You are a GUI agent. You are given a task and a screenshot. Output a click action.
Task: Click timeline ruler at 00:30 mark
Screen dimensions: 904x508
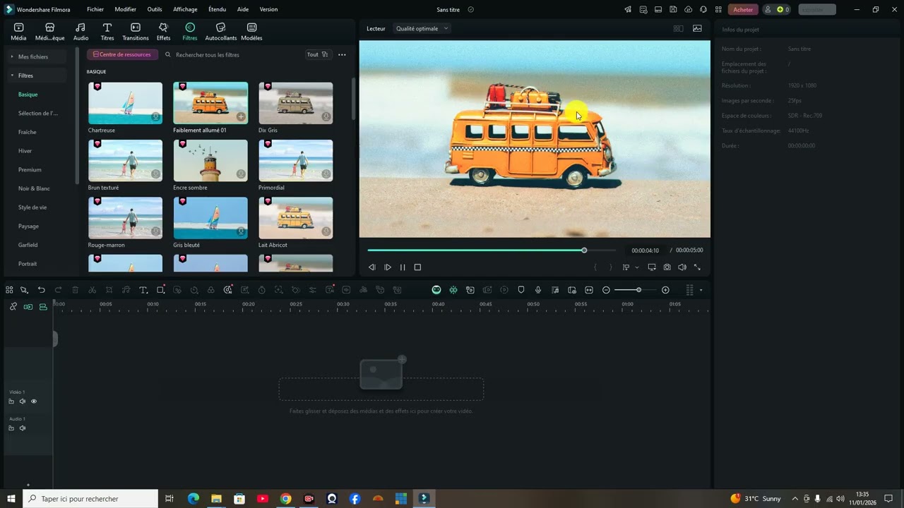pos(343,304)
